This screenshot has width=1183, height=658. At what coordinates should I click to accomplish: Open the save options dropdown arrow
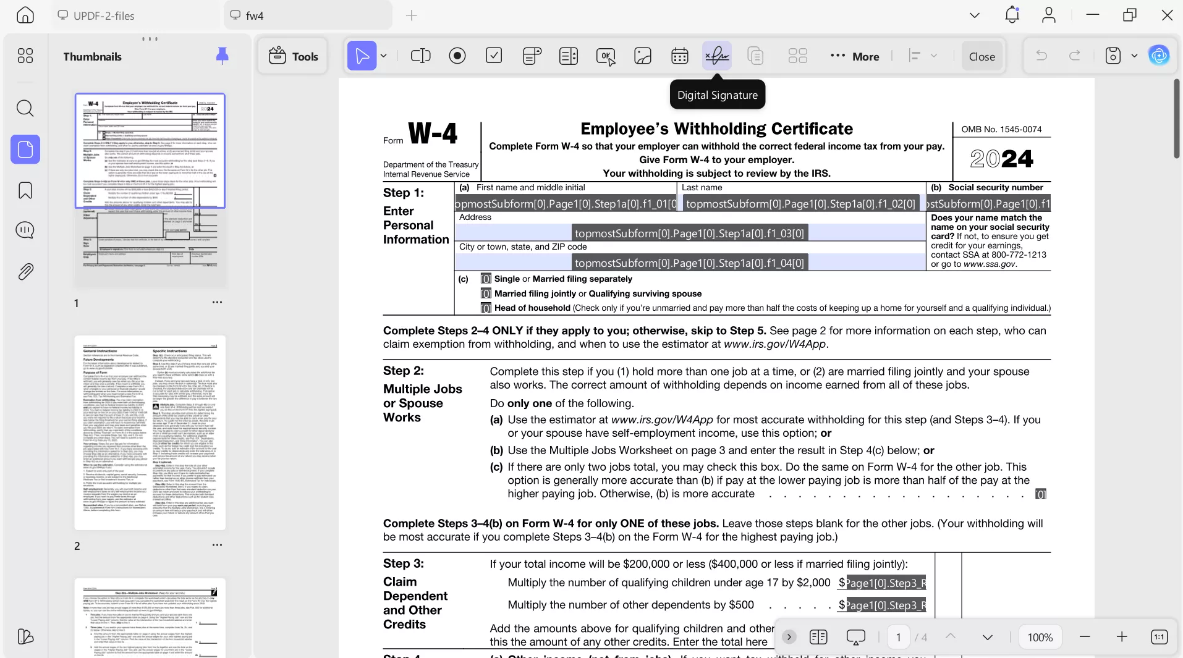click(1134, 56)
